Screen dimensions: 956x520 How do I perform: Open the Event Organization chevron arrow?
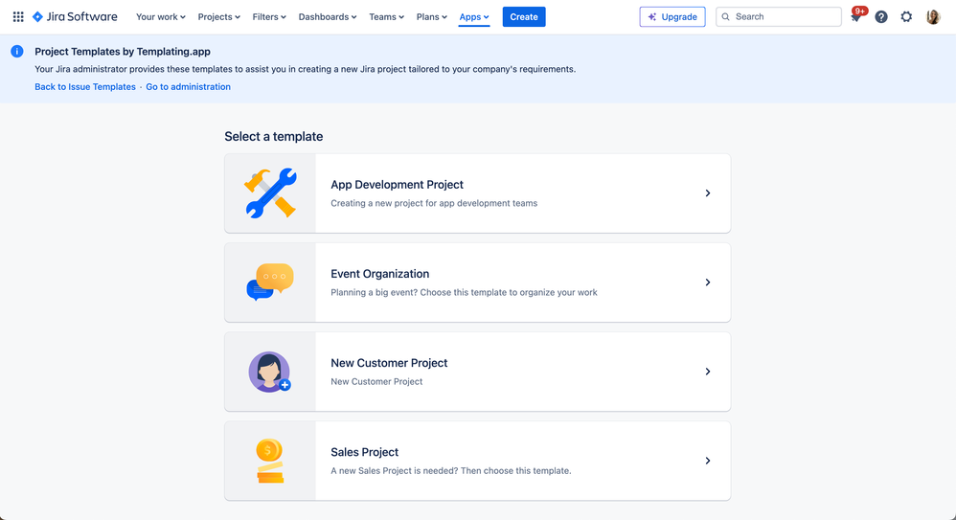coord(708,283)
